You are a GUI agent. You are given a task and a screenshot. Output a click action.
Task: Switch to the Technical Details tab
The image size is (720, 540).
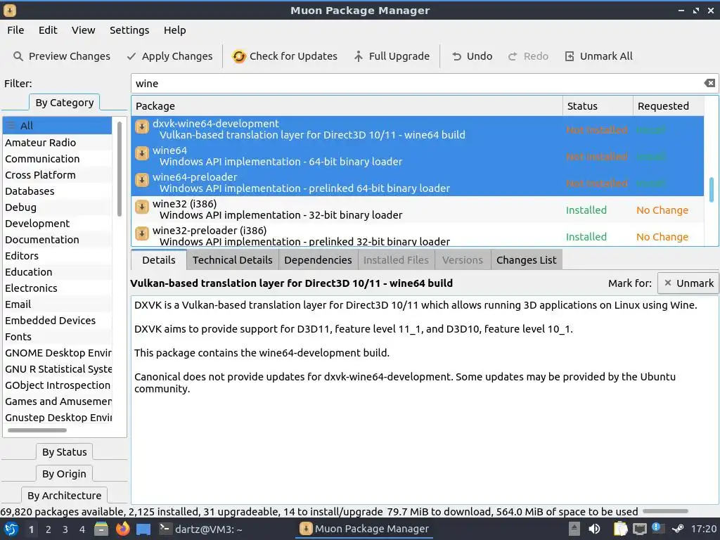232,260
